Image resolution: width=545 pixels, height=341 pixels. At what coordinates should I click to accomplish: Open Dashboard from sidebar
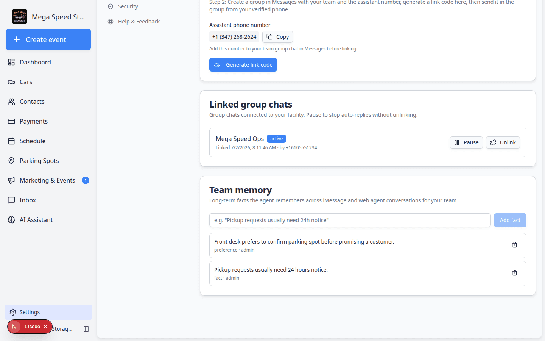(48, 62)
